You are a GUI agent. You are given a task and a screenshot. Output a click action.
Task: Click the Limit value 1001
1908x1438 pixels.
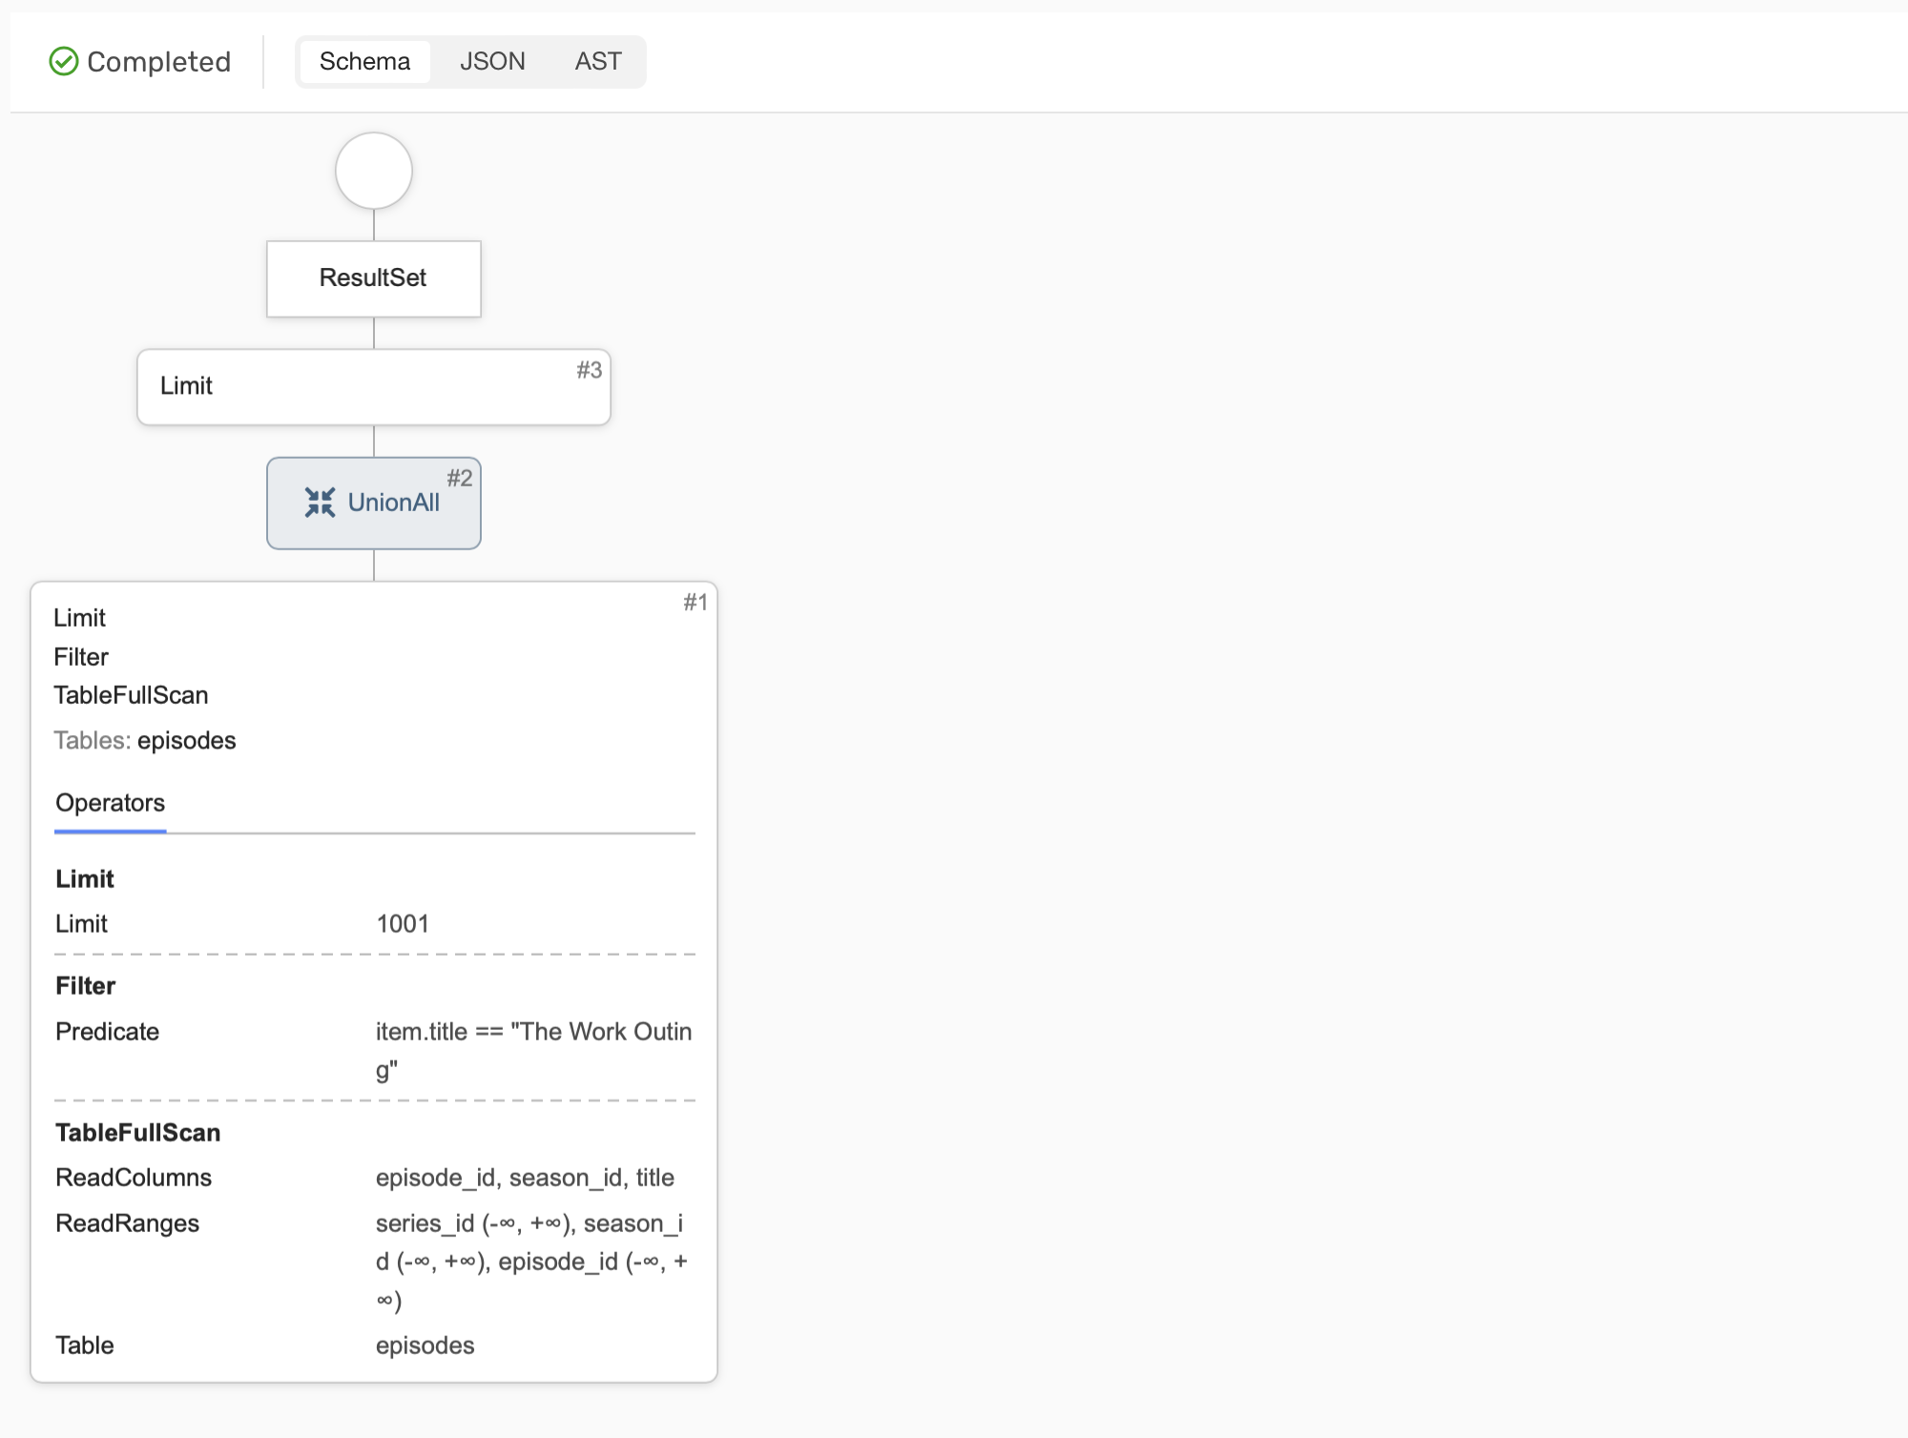[x=402, y=923]
